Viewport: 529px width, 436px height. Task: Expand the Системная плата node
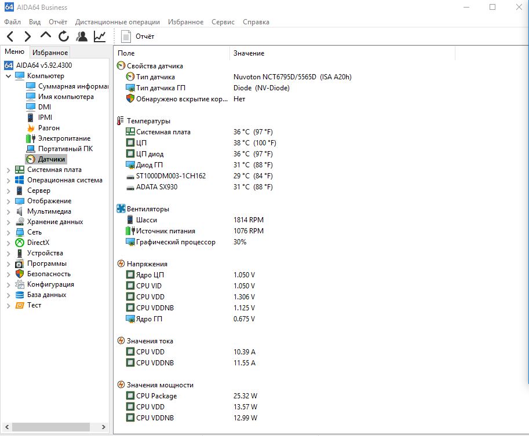click(x=9, y=170)
